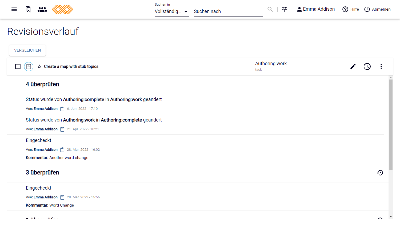Image resolution: width=400 pixels, height=226 pixels.
Task: Click the Authoring:work status label
Action: (271, 64)
